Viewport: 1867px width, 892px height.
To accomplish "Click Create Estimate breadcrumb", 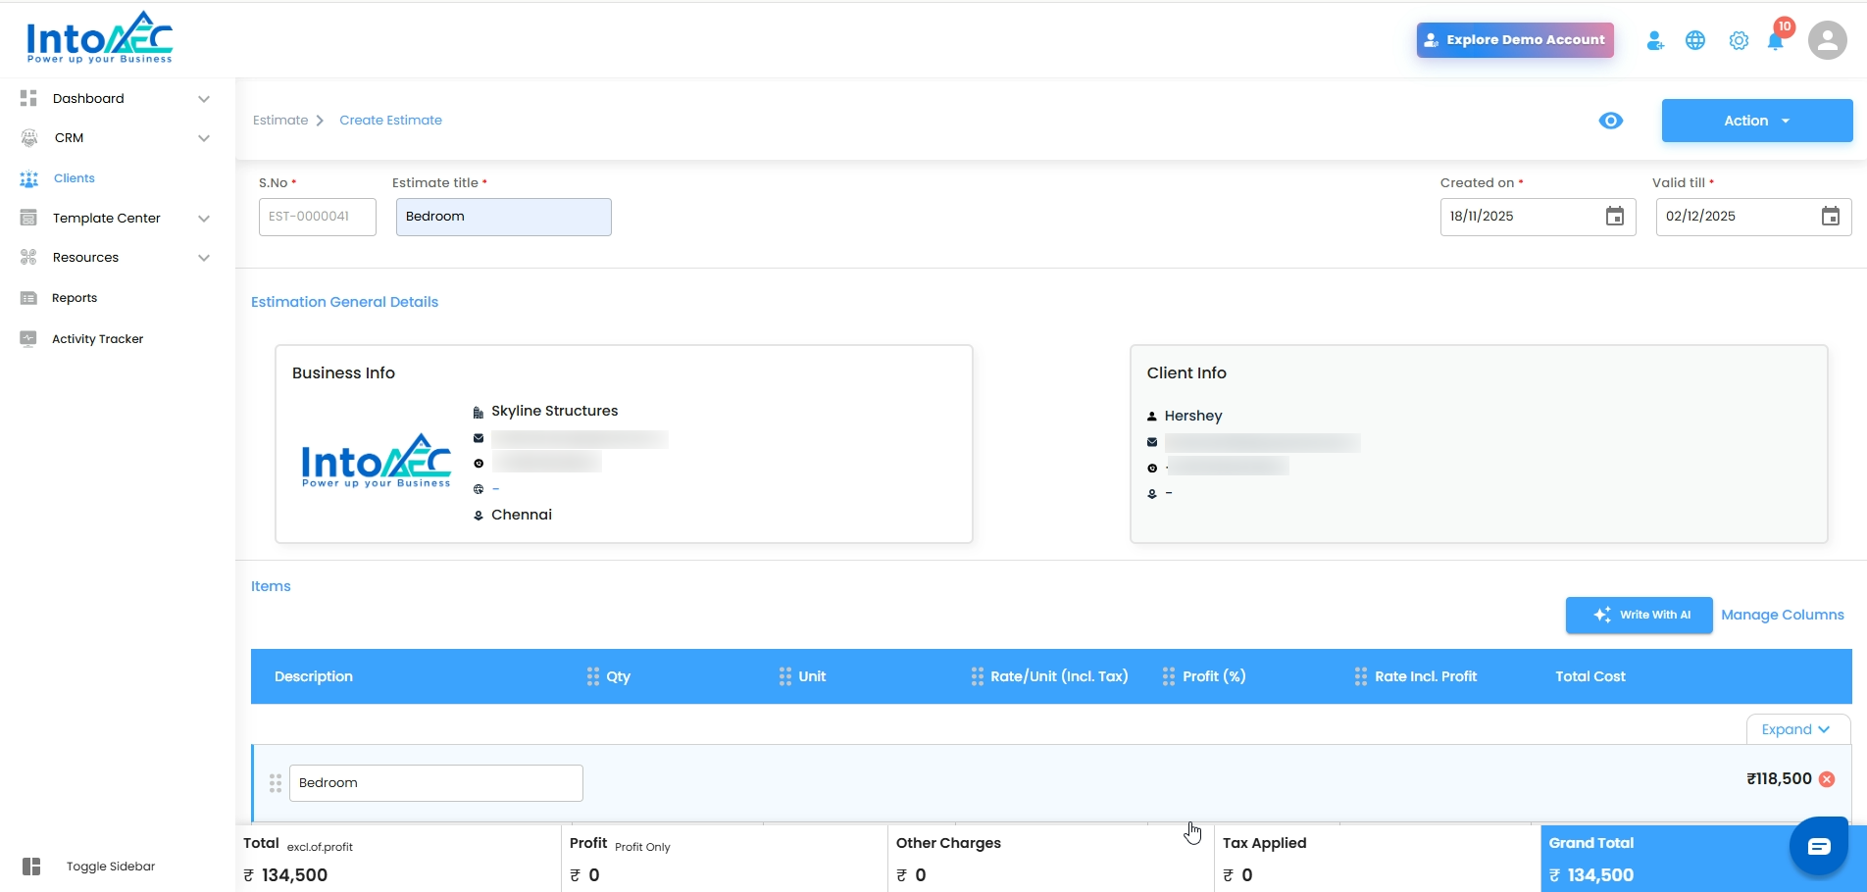I will 390,121.
